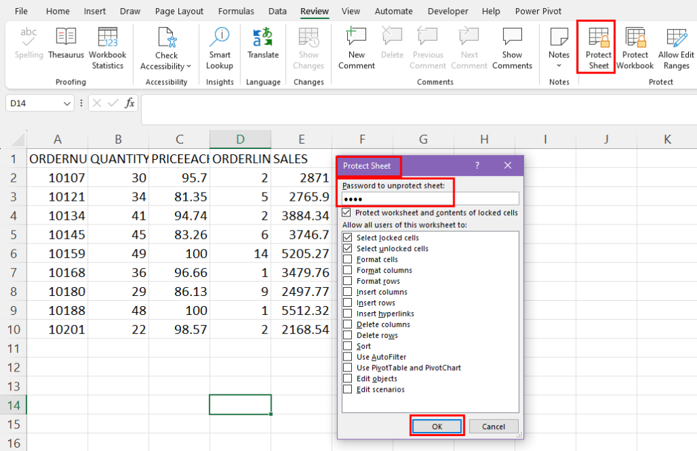Select column A header
Image resolution: width=697 pixels, height=451 pixels.
pos(57,139)
